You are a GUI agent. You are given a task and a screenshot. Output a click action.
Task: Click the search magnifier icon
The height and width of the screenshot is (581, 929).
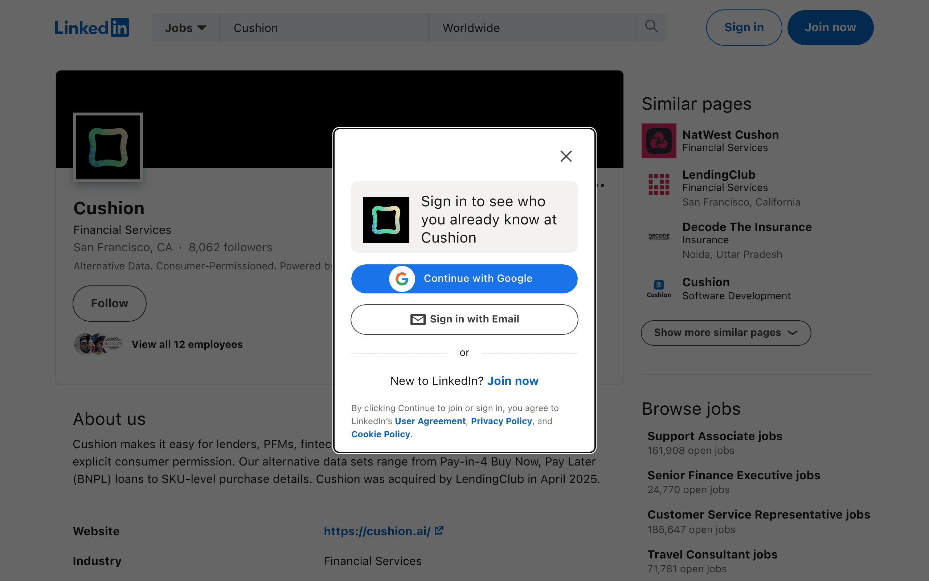click(x=651, y=27)
